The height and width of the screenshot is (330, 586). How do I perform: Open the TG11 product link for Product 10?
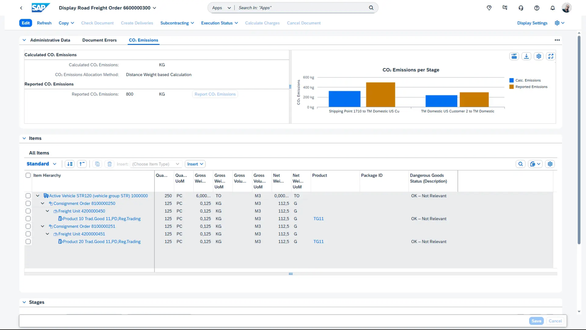coord(318,219)
